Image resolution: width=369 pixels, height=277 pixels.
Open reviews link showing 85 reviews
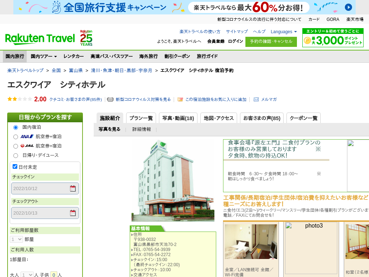coord(75,100)
